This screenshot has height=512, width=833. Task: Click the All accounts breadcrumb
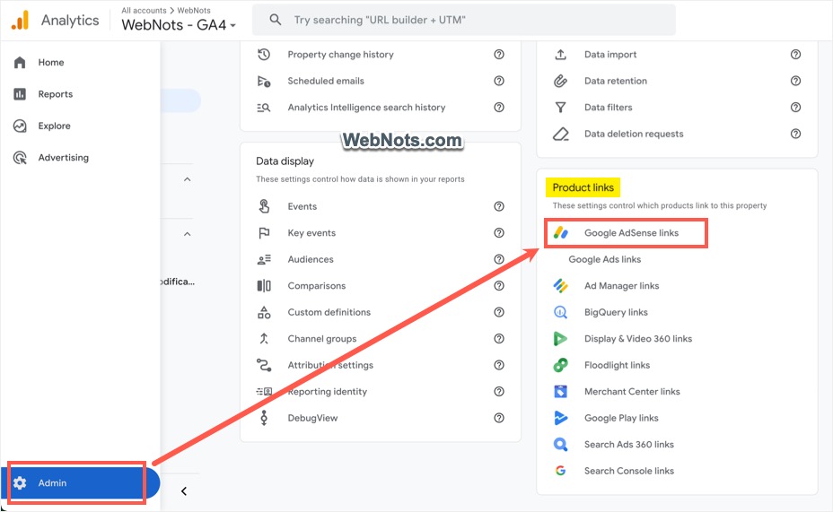(x=144, y=10)
